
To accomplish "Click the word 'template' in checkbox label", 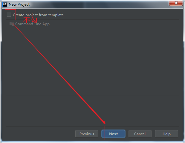I will point(56,15).
